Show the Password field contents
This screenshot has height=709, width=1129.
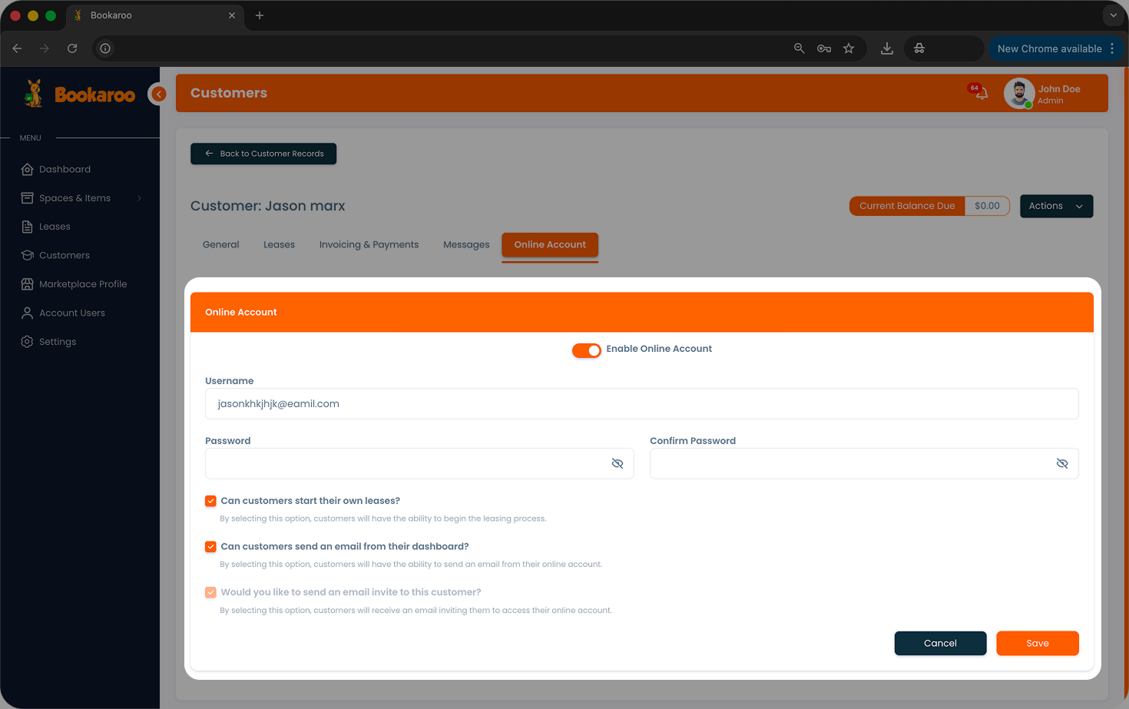(x=617, y=463)
